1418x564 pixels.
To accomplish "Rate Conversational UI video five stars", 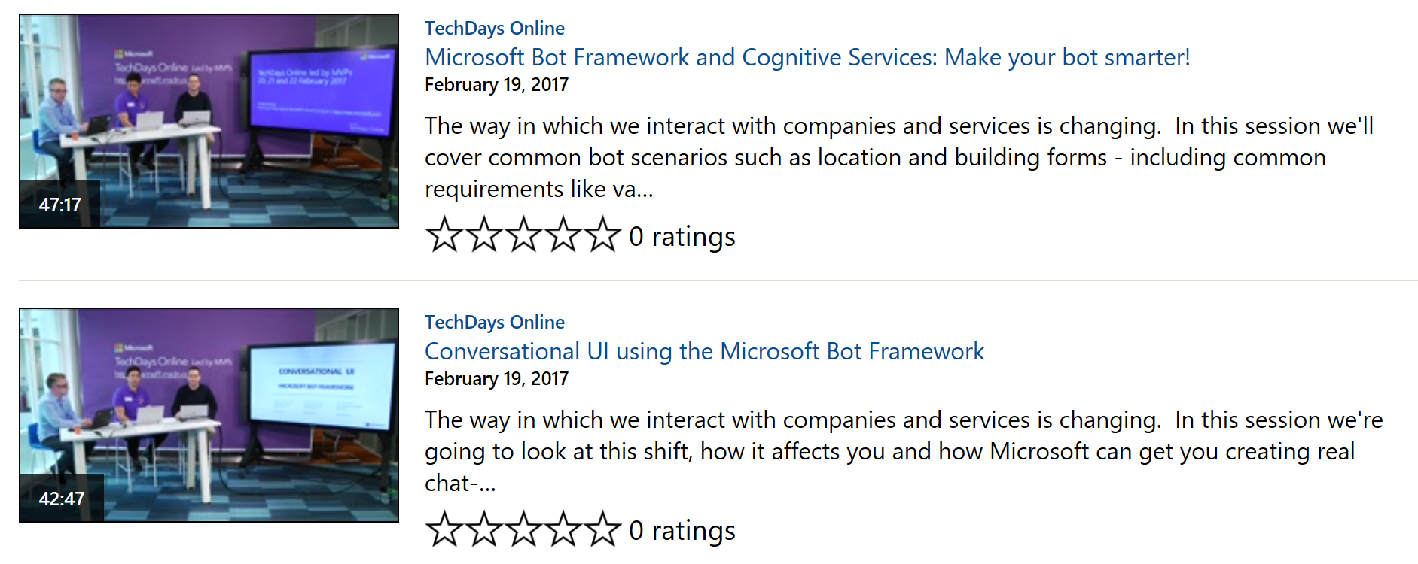I will pos(603,529).
